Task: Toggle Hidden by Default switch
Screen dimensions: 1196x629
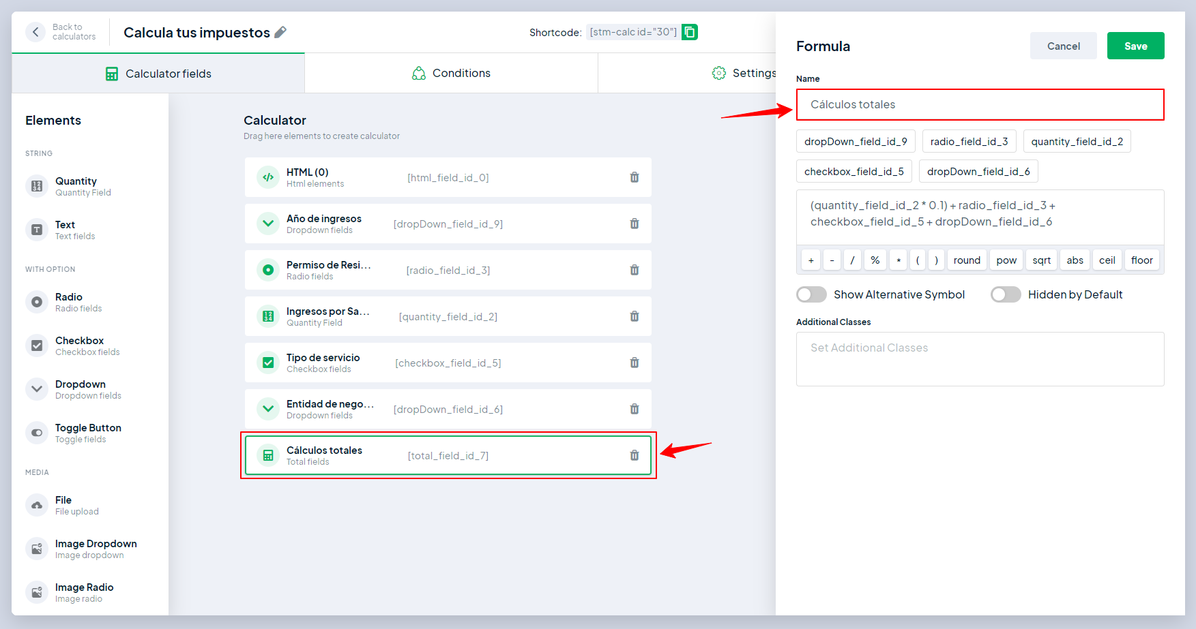Action: [1006, 294]
